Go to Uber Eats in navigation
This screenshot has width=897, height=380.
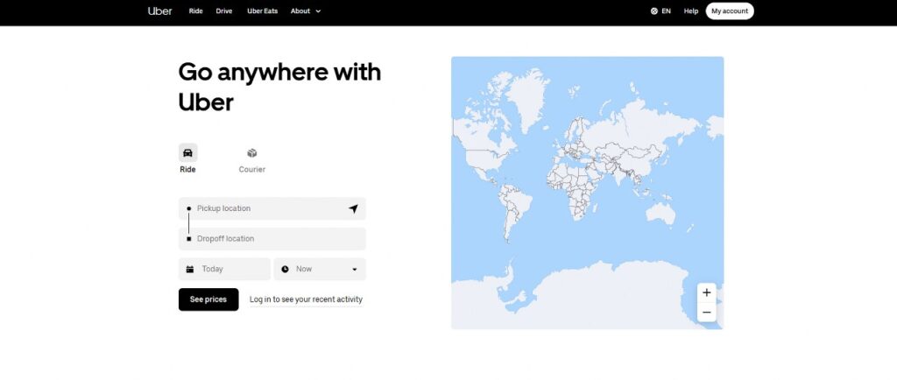[x=263, y=11]
